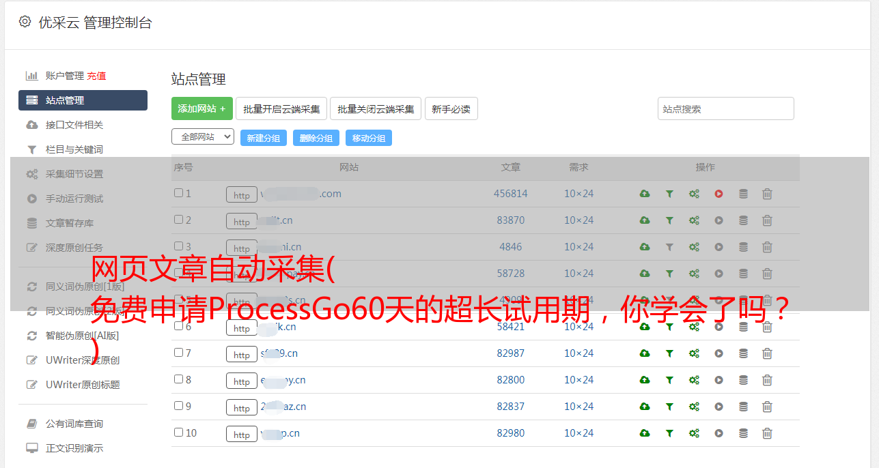Tick the checkbox for site row 9

pyautogui.click(x=178, y=406)
